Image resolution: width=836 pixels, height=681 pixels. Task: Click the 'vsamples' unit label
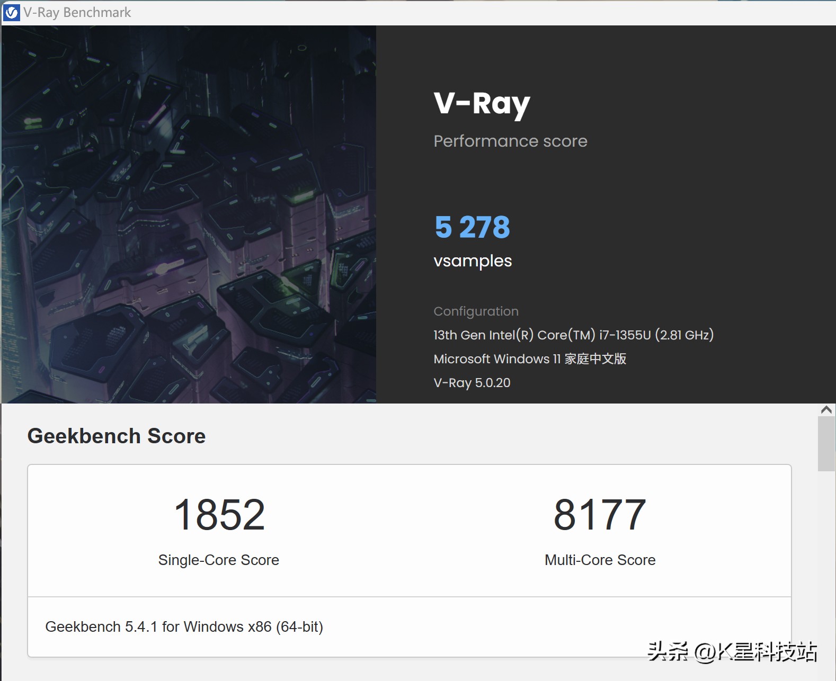[473, 261]
